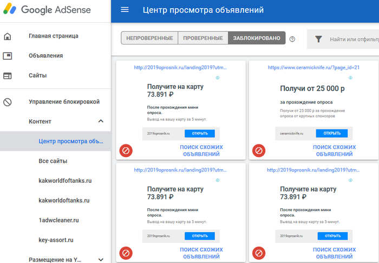
Task: Click the home icon beside Главная страница
Action: pyautogui.click(x=8, y=36)
